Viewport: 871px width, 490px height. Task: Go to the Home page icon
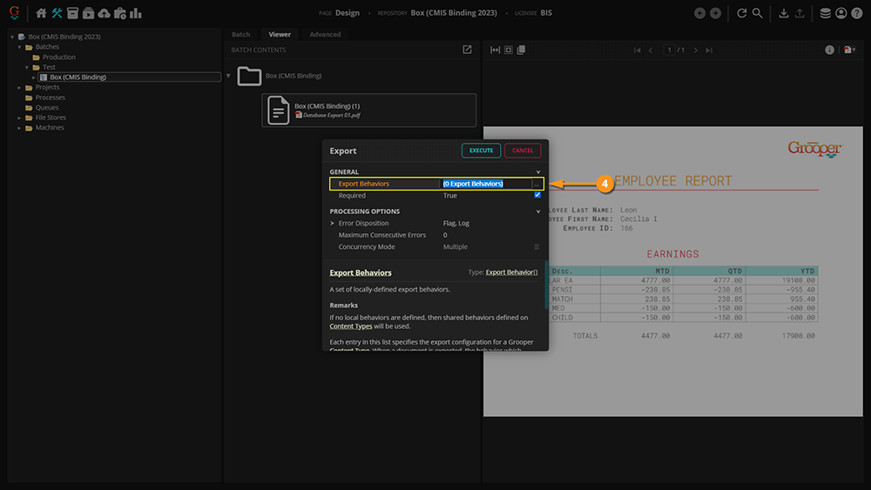tap(41, 13)
